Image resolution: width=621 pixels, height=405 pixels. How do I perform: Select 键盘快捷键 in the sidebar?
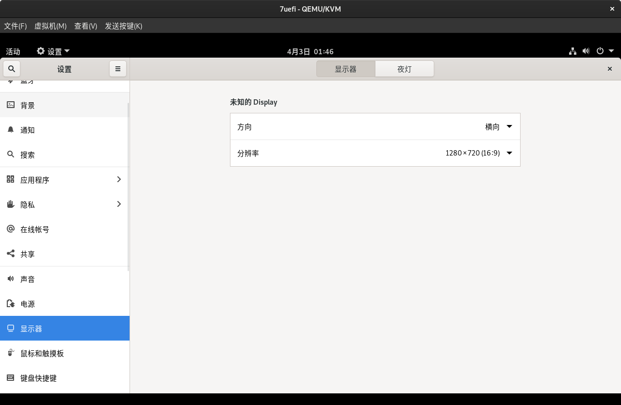coord(65,377)
